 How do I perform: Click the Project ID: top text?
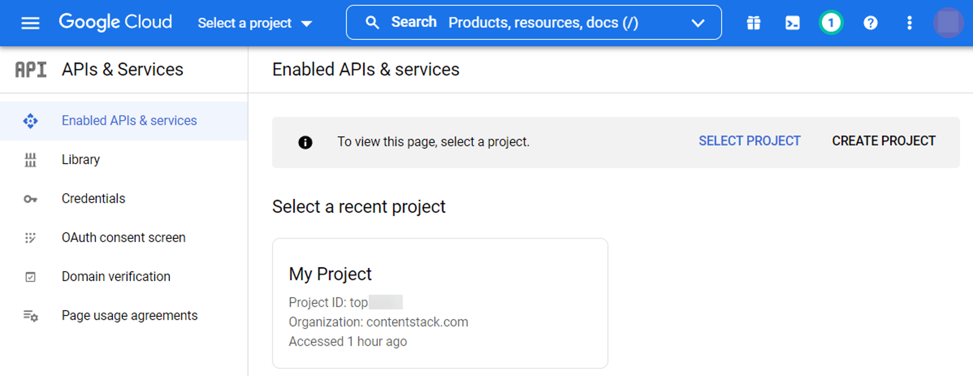[x=328, y=302]
